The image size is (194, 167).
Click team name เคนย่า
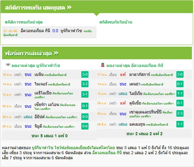(x=135, y=84)
